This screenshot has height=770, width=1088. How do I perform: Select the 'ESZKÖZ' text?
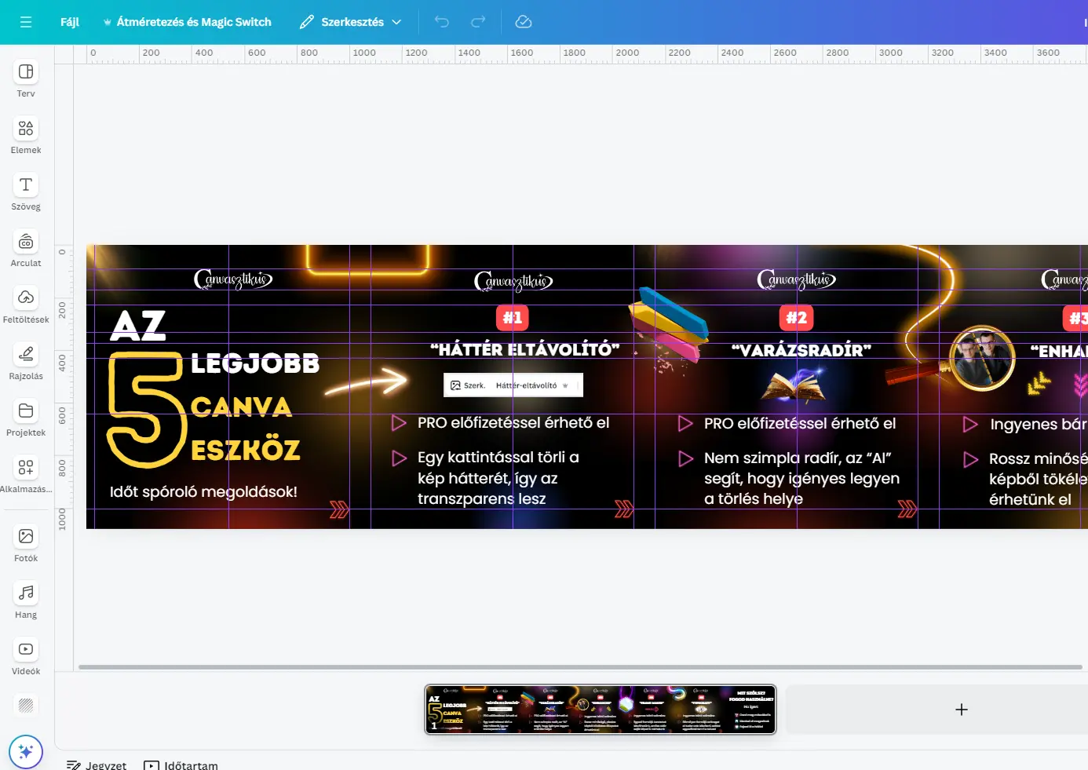point(246,451)
